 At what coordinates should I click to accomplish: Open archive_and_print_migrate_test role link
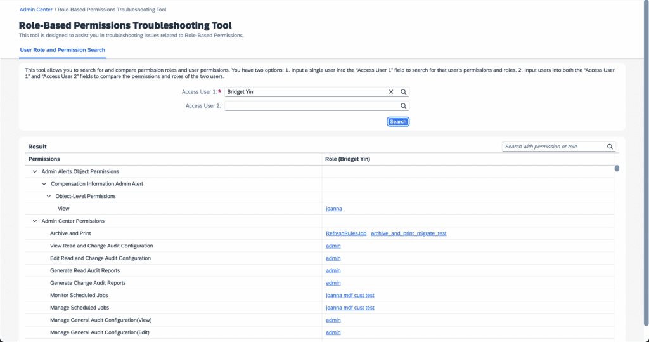tap(409, 233)
